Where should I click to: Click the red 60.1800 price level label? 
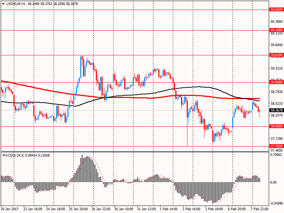[x=277, y=30]
